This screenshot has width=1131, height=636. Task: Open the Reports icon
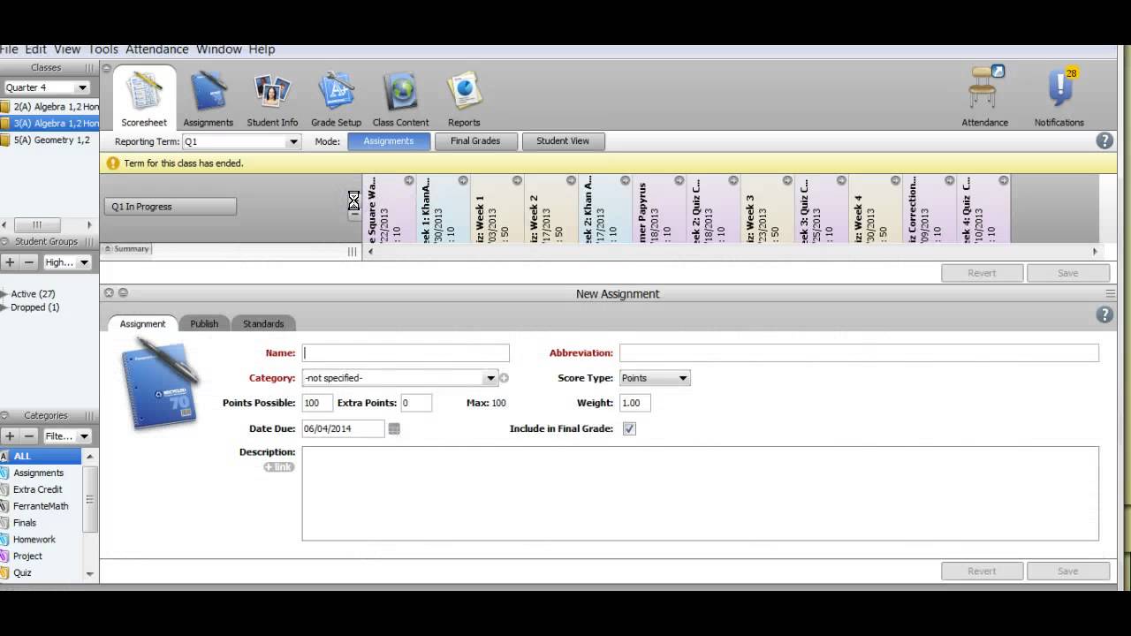[464, 99]
